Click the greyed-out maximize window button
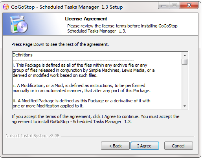The height and width of the screenshot is (158, 202). tap(174, 5)
